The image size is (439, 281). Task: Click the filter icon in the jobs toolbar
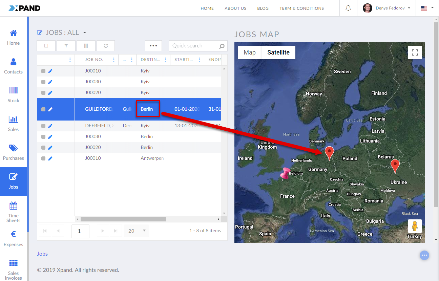(66, 46)
